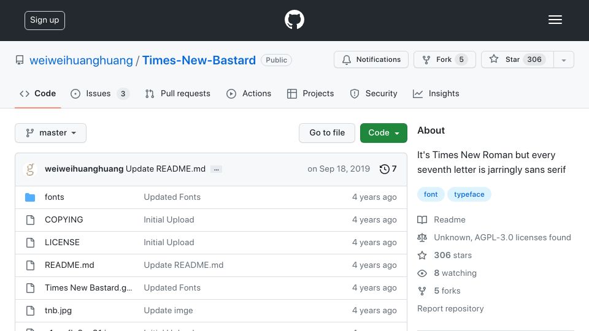Click the README.md file icon
Viewport: 589px width, 331px height.
click(31, 265)
